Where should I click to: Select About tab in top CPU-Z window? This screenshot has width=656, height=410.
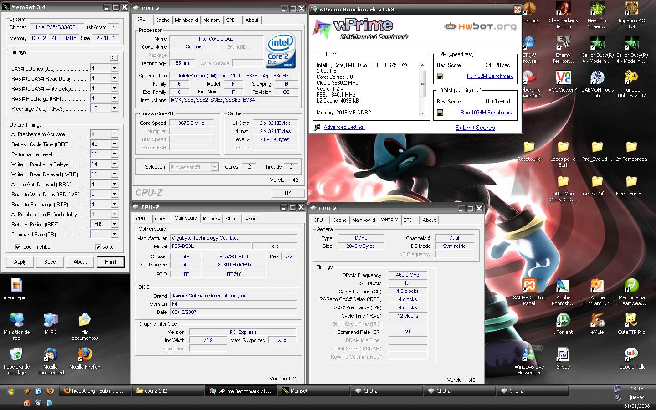[x=252, y=20]
